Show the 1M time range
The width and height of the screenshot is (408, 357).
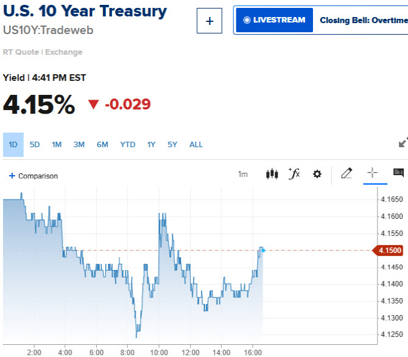click(57, 145)
